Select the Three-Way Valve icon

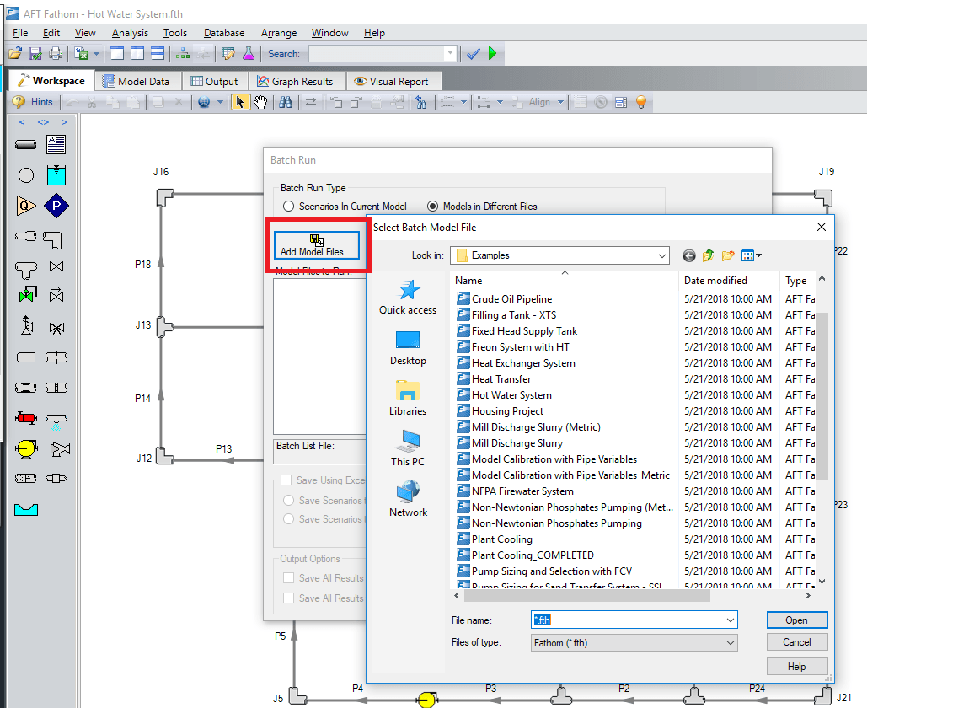[x=56, y=329]
